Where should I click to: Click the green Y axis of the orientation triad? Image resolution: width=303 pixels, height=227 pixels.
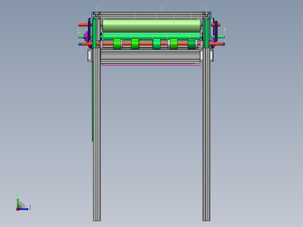[x=17, y=203]
